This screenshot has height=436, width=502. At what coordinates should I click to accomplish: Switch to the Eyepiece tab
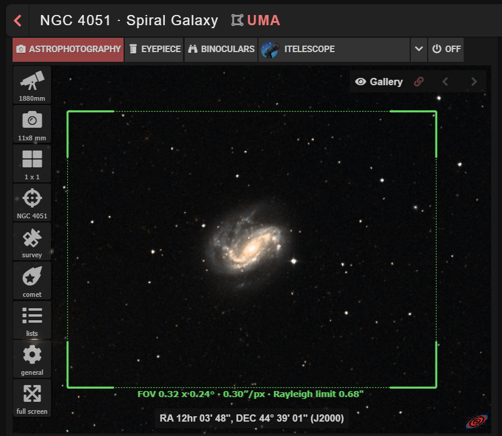[x=154, y=49]
